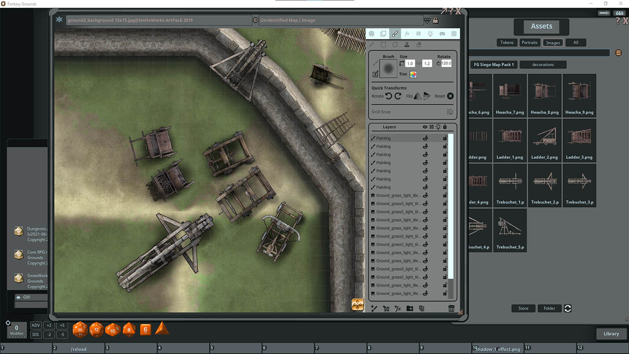Screen dimensions: 629x354
Task: Open the lighting bulb panel icon
Action: [x=430, y=33]
